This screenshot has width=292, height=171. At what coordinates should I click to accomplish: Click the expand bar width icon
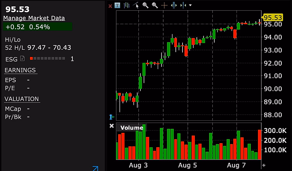(x=174, y=5)
